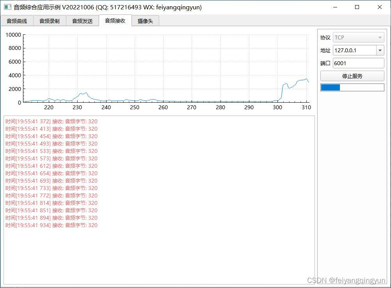
Task: Maximize the application window
Action: coord(357,7)
